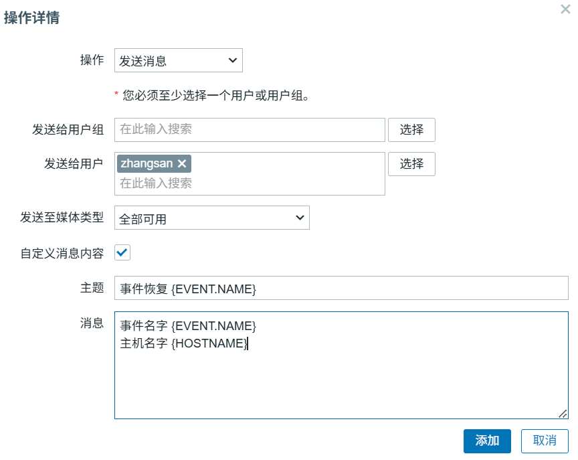Screen dimensions: 578x460
Task: Focus the 发送给用户组 search field
Action: point(250,130)
